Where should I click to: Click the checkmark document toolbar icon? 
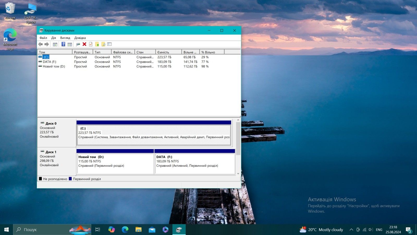91,44
